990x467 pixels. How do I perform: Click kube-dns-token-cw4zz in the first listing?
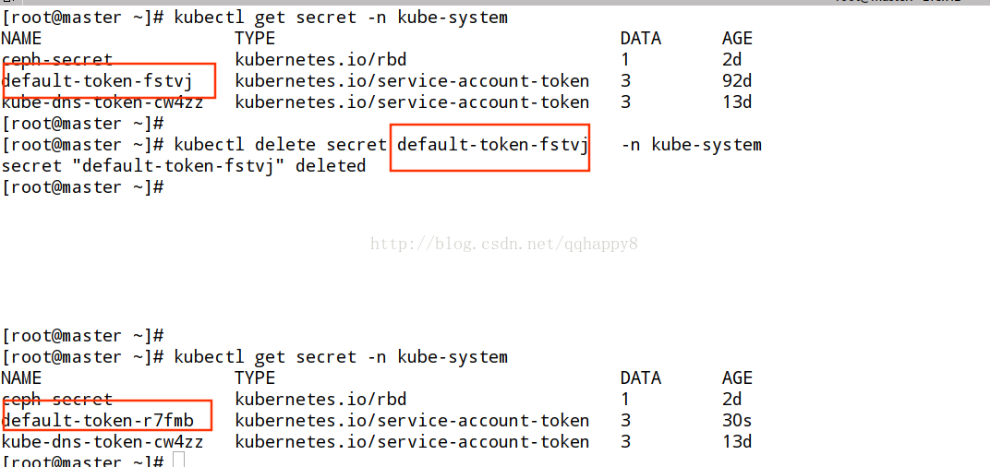[103, 102]
